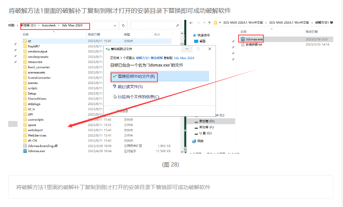Expand 详细信息 chevron in replace dialog
The image size is (343, 207).
point(113,111)
